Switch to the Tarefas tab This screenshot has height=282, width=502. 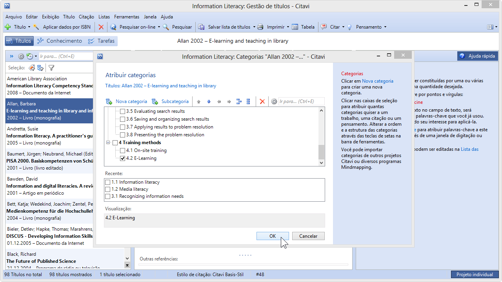[x=101, y=41]
